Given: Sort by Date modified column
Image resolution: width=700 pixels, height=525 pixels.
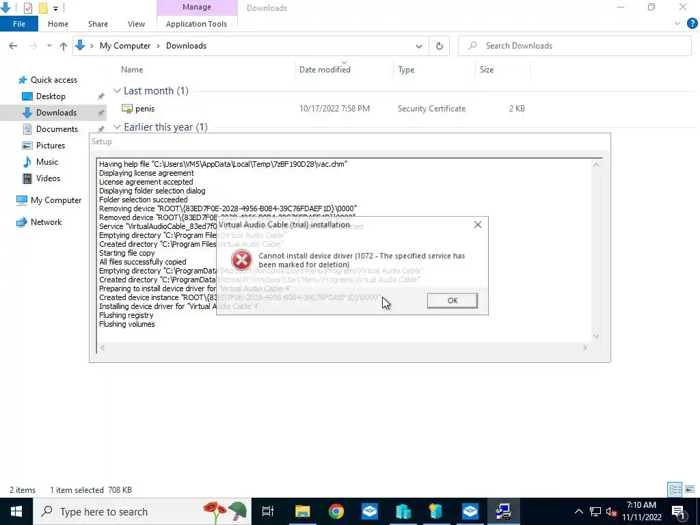Looking at the screenshot, I should pos(325,70).
